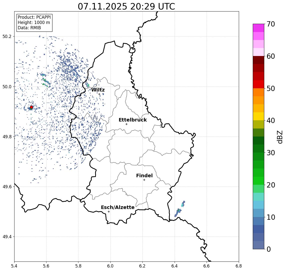
Task: Pick the grey-blue band just above 0 dBZ
Action: click(259, 245)
